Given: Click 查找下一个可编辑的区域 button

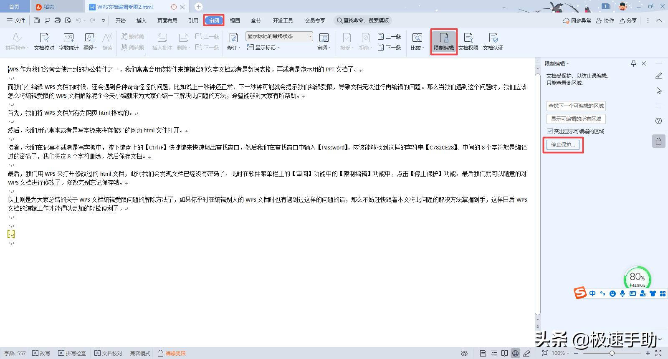Looking at the screenshot, I should pyautogui.click(x=576, y=106).
